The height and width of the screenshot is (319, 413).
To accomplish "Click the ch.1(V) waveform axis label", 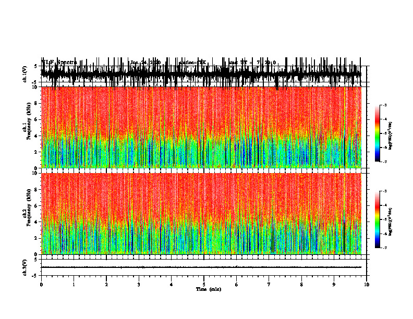I will [25, 74].
